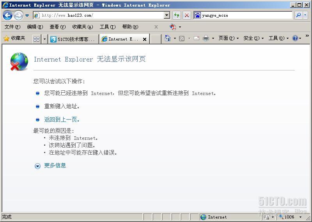Open the 工具(O) command bar menu

pyautogui.click(x=278, y=38)
